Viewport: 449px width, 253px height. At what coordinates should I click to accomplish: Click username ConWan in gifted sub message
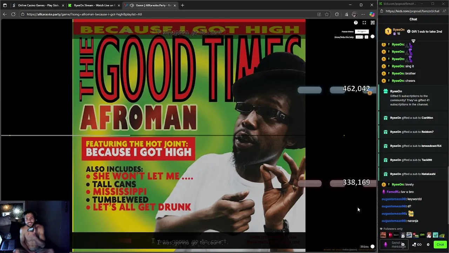click(x=427, y=118)
